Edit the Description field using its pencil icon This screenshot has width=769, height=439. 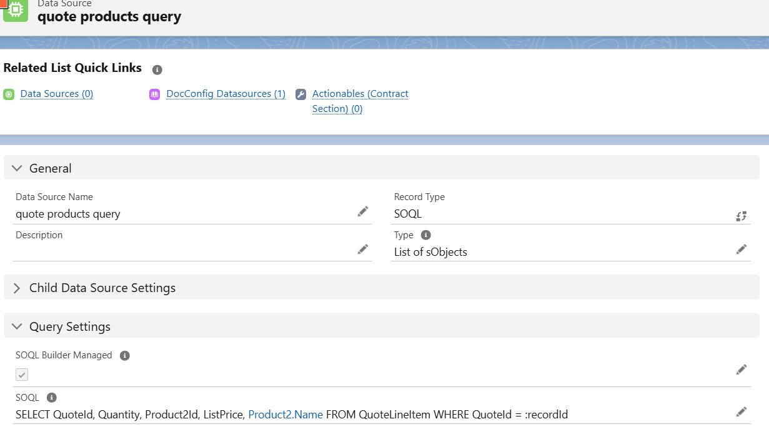coord(363,249)
